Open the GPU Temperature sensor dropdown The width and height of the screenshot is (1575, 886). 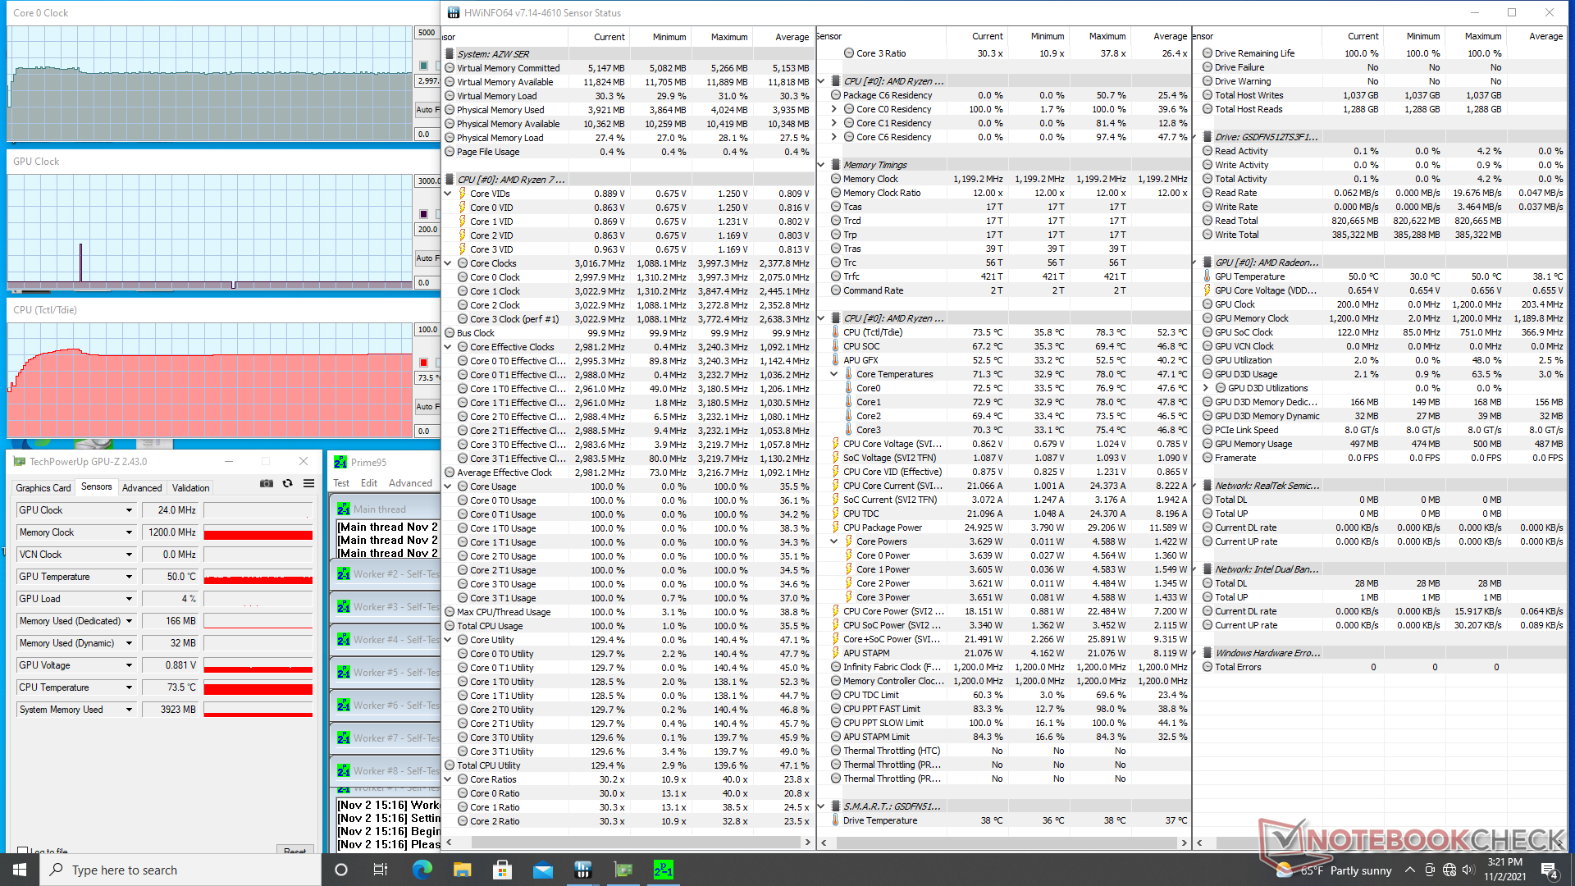point(129,577)
